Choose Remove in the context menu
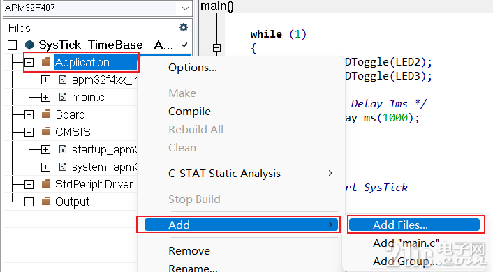 point(189,251)
